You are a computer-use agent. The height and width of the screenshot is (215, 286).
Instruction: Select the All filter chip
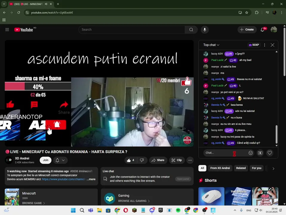[202, 168]
